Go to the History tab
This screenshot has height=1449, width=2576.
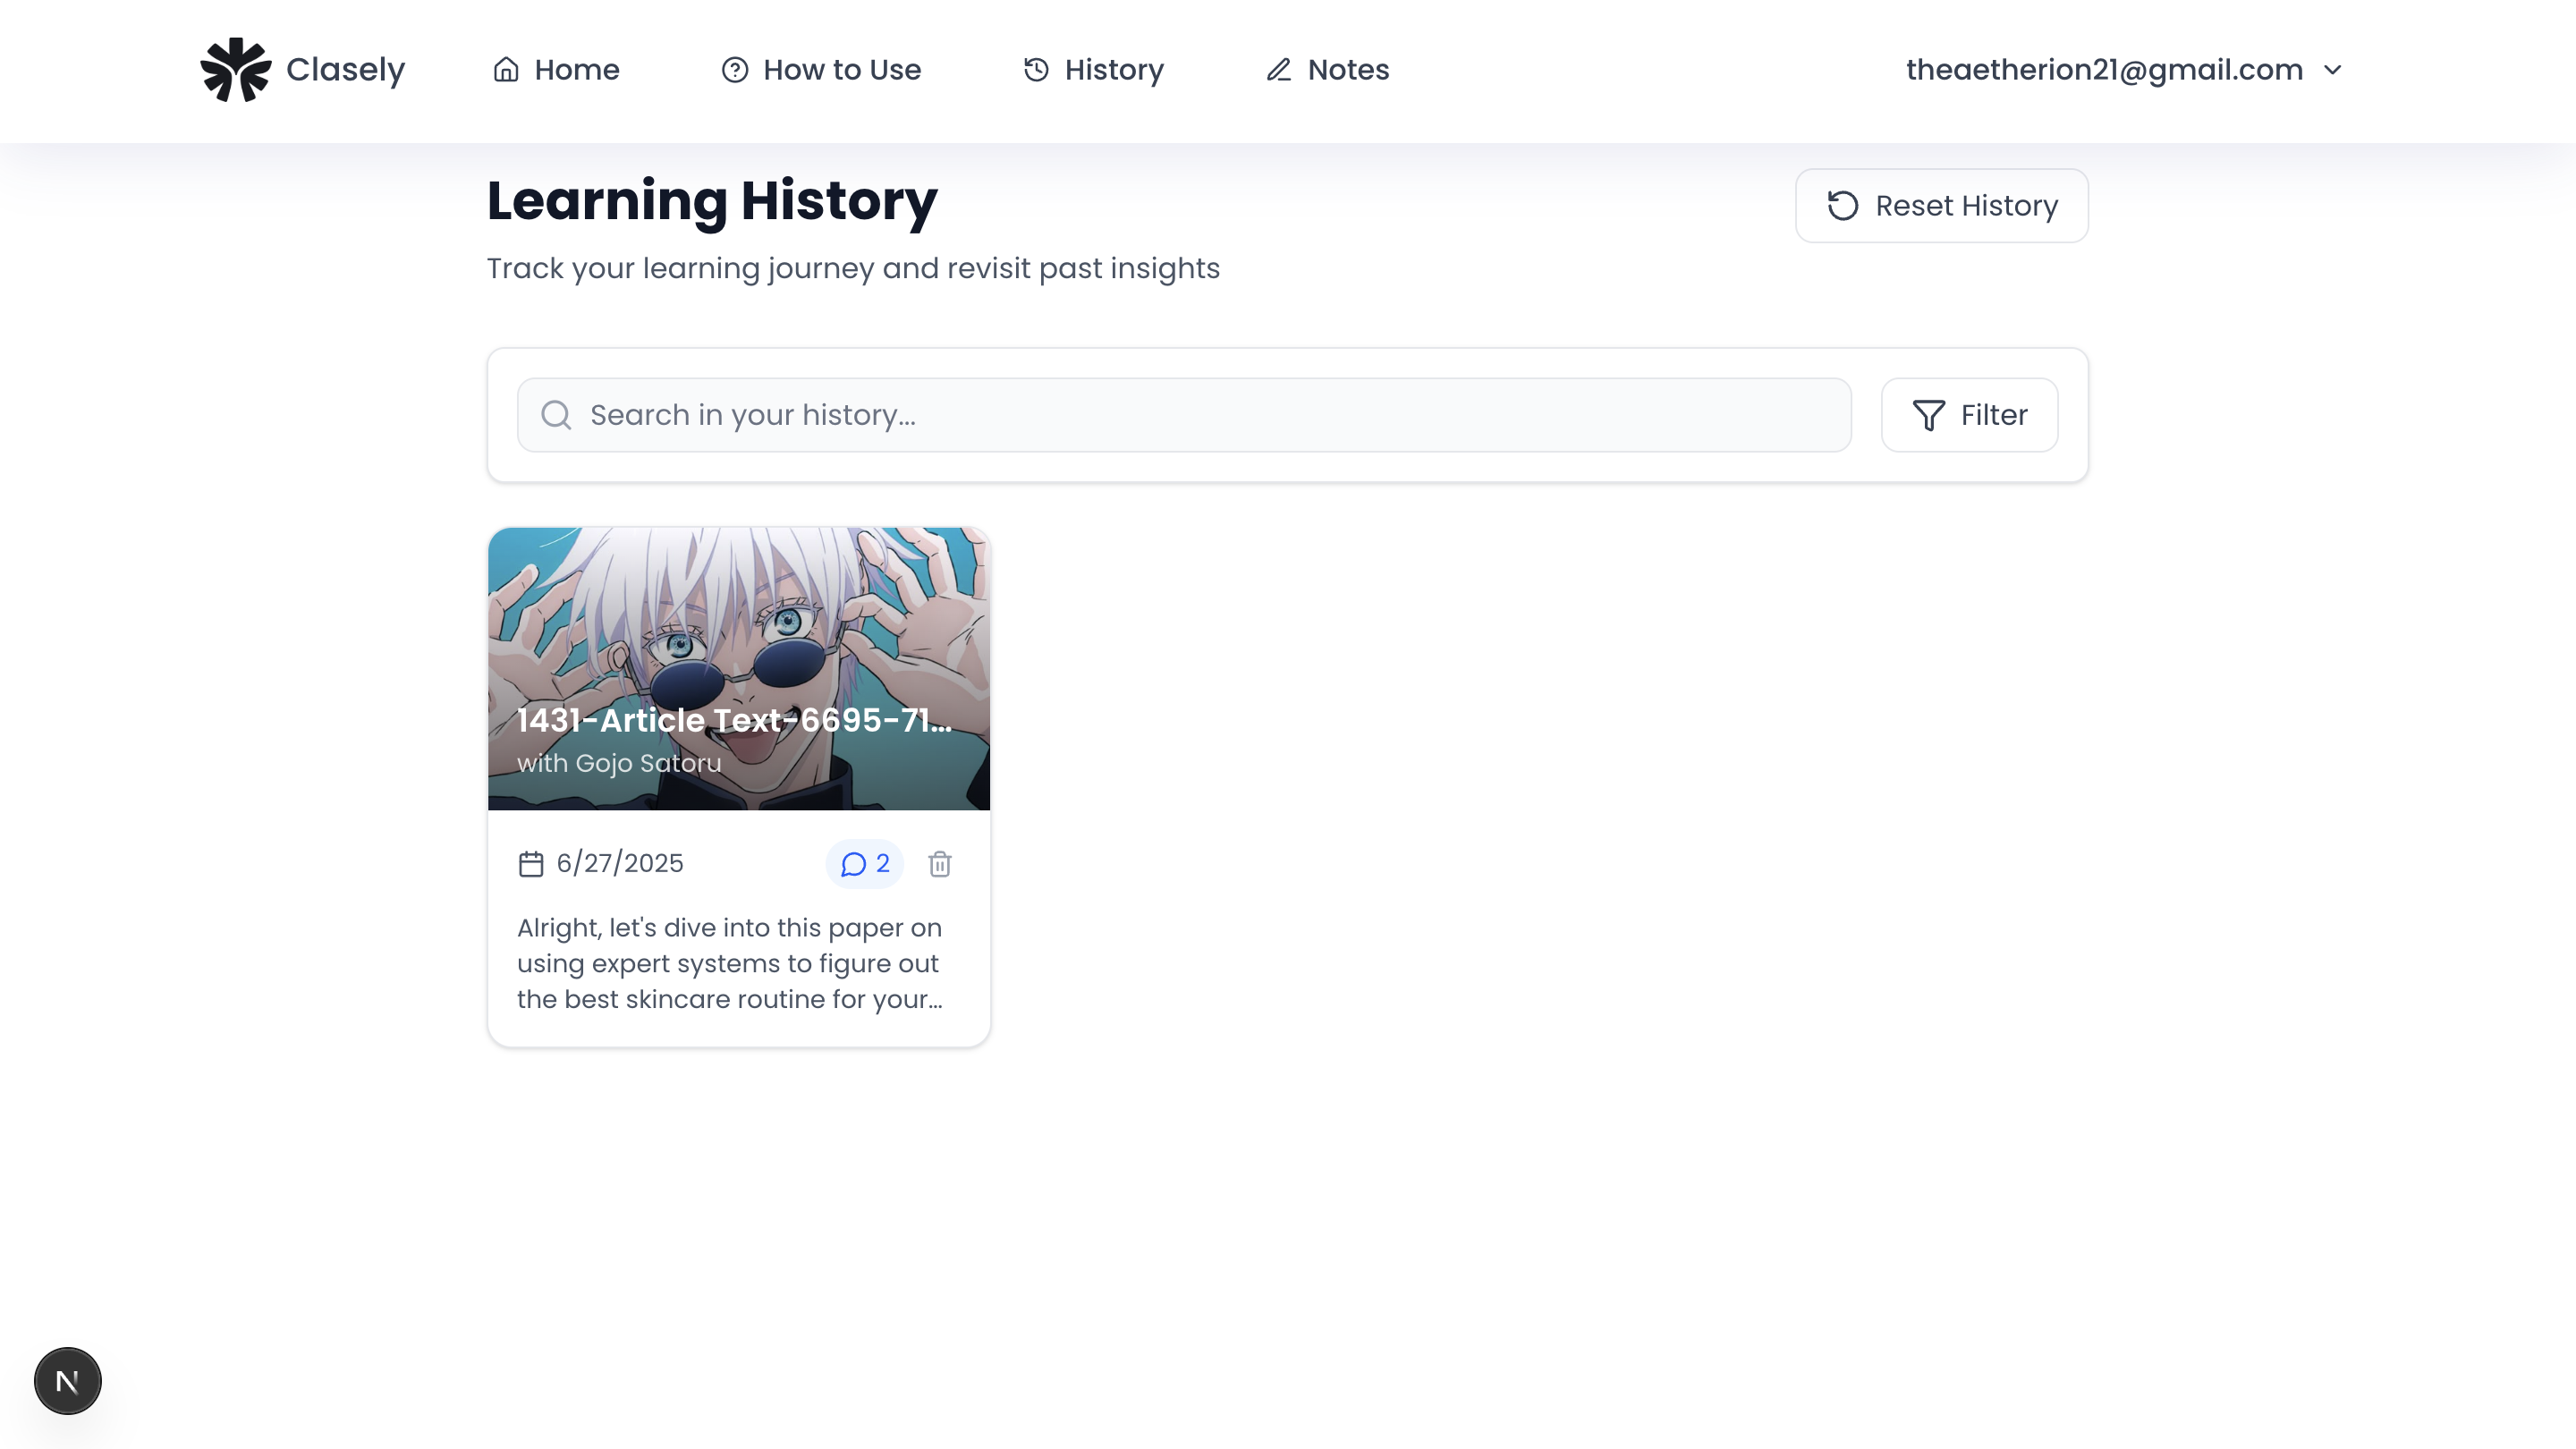(1093, 69)
